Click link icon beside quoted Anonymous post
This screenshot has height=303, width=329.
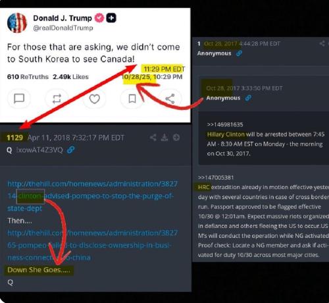coord(248,98)
